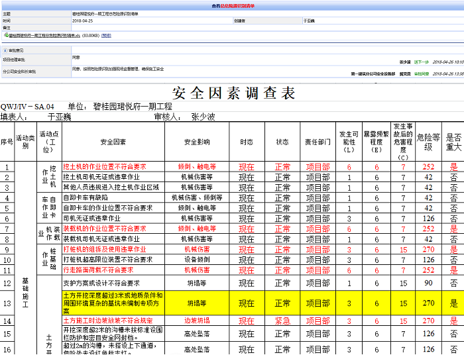Click red 紧急 status in row 14
Image resolution: width=464 pixels, height=357 pixels.
pyautogui.click(x=282, y=321)
